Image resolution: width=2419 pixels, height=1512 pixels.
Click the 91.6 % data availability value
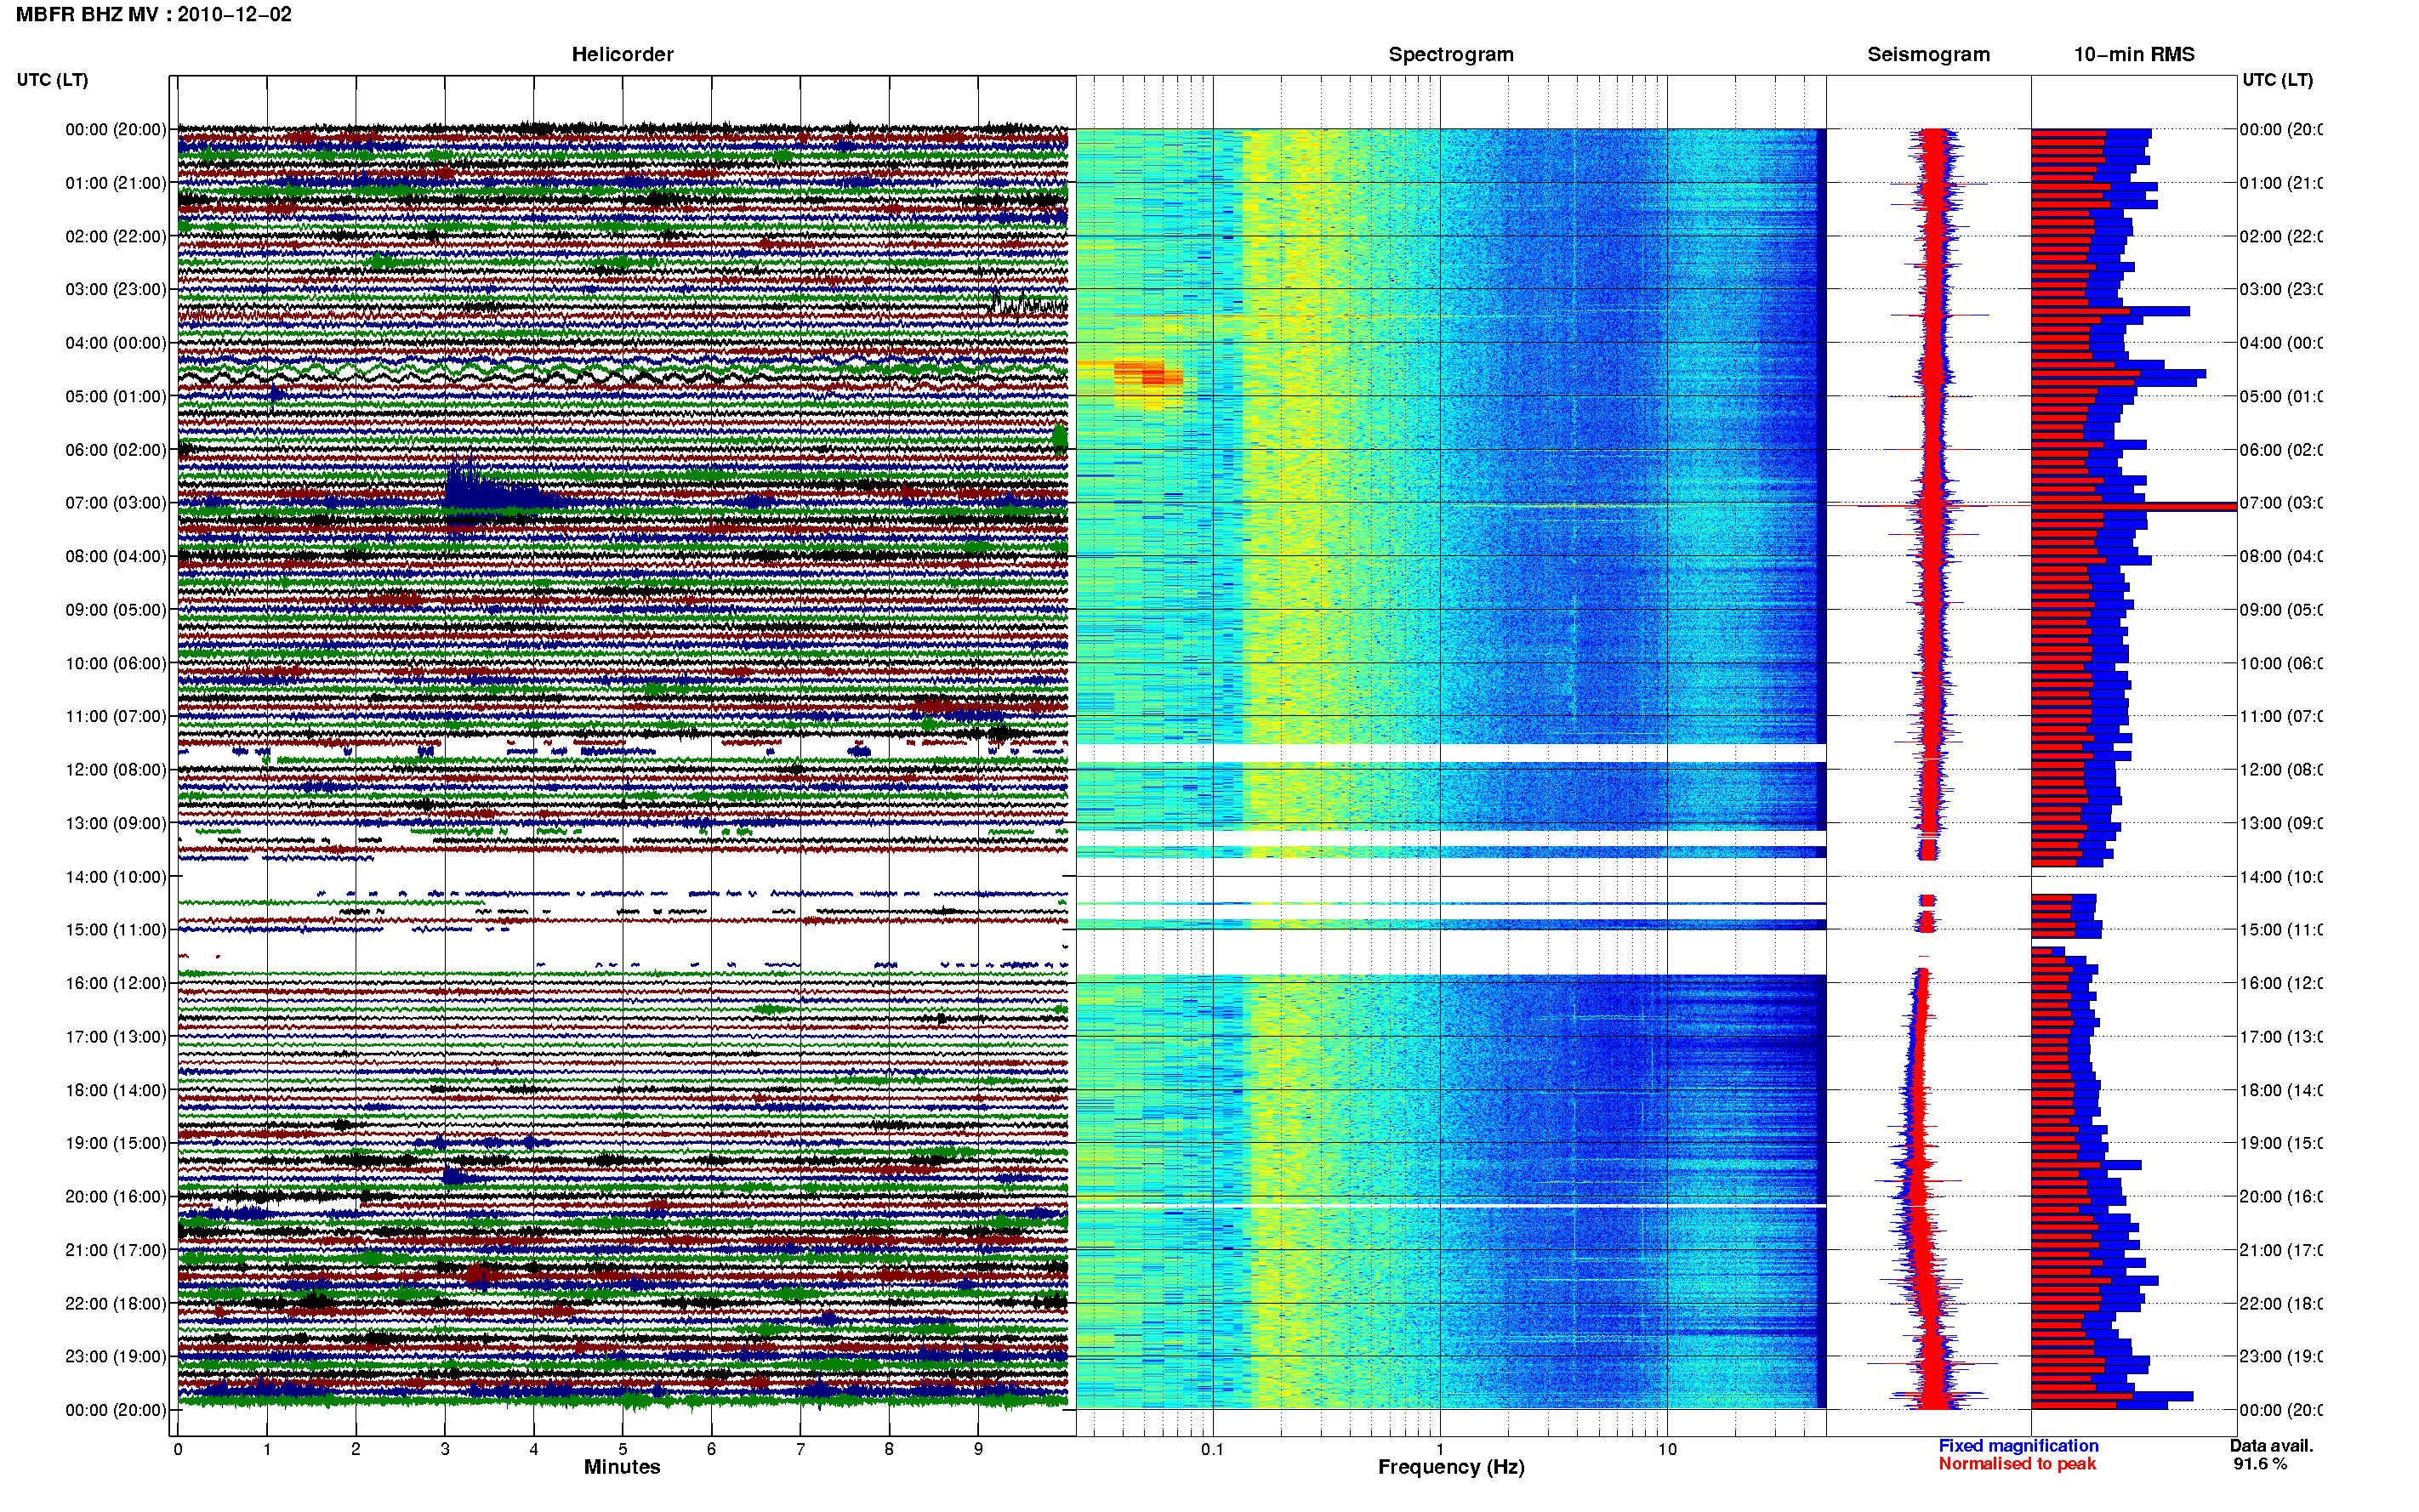(x=2259, y=1464)
